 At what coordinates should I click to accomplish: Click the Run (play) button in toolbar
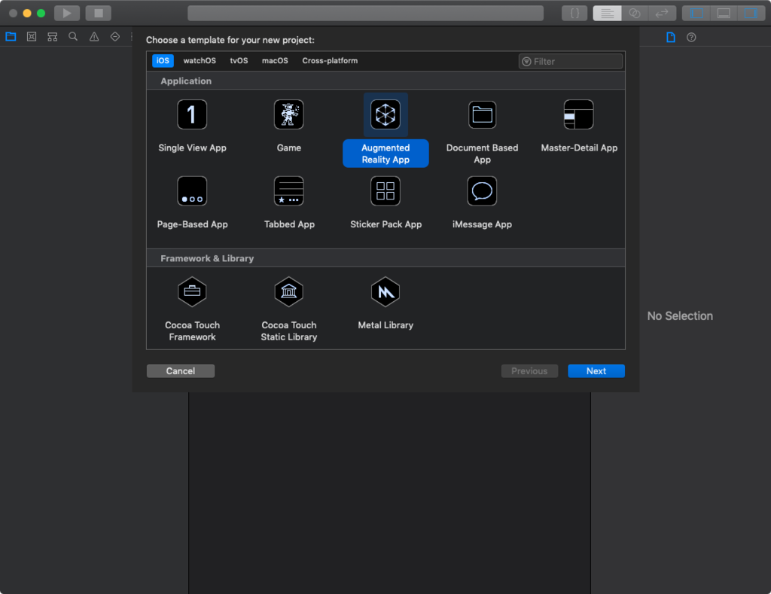point(67,14)
